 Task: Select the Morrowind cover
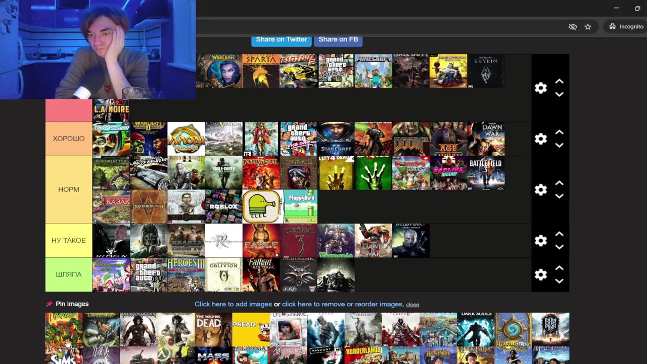click(149, 206)
